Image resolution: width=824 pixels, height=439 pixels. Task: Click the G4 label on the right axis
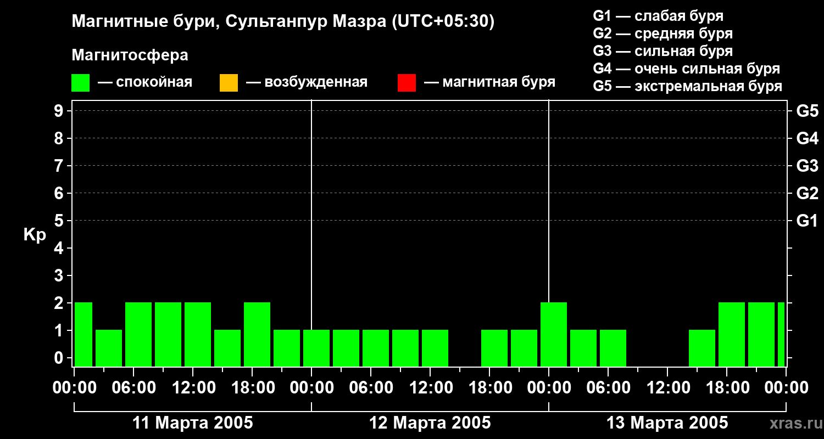(808, 139)
